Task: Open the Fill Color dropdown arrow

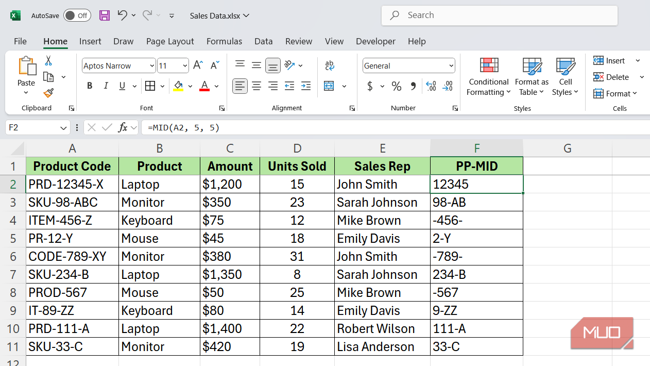Action: click(x=190, y=86)
